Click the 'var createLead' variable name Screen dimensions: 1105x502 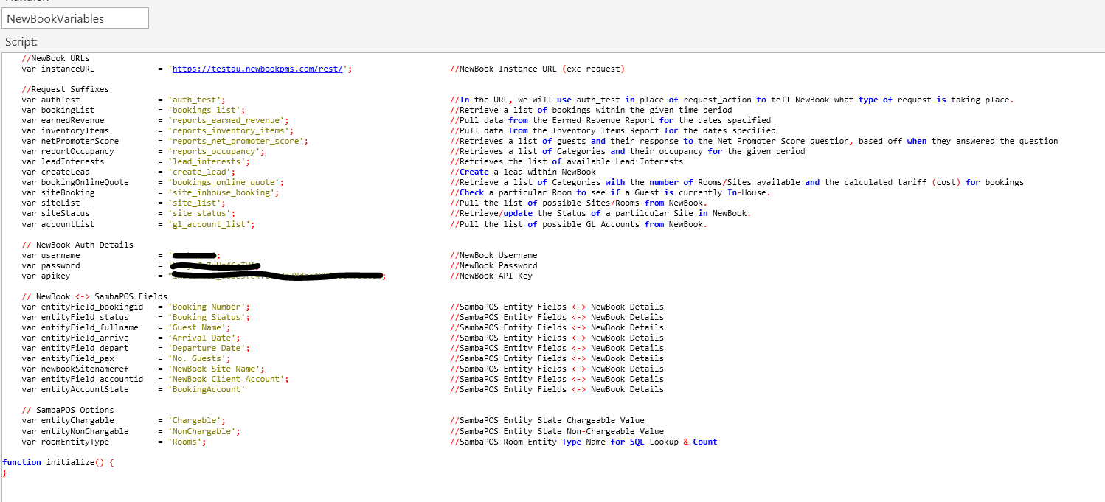(x=56, y=172)
